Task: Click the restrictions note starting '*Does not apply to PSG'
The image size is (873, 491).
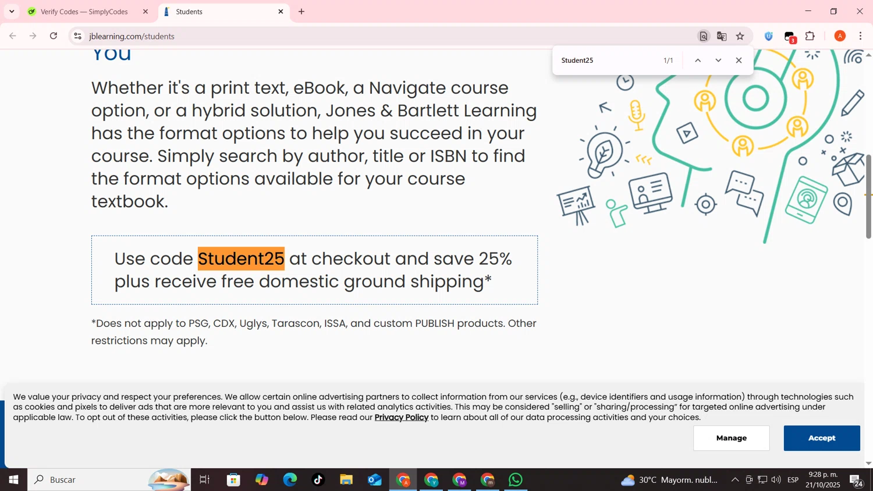Action: click(x=314, y=332)
